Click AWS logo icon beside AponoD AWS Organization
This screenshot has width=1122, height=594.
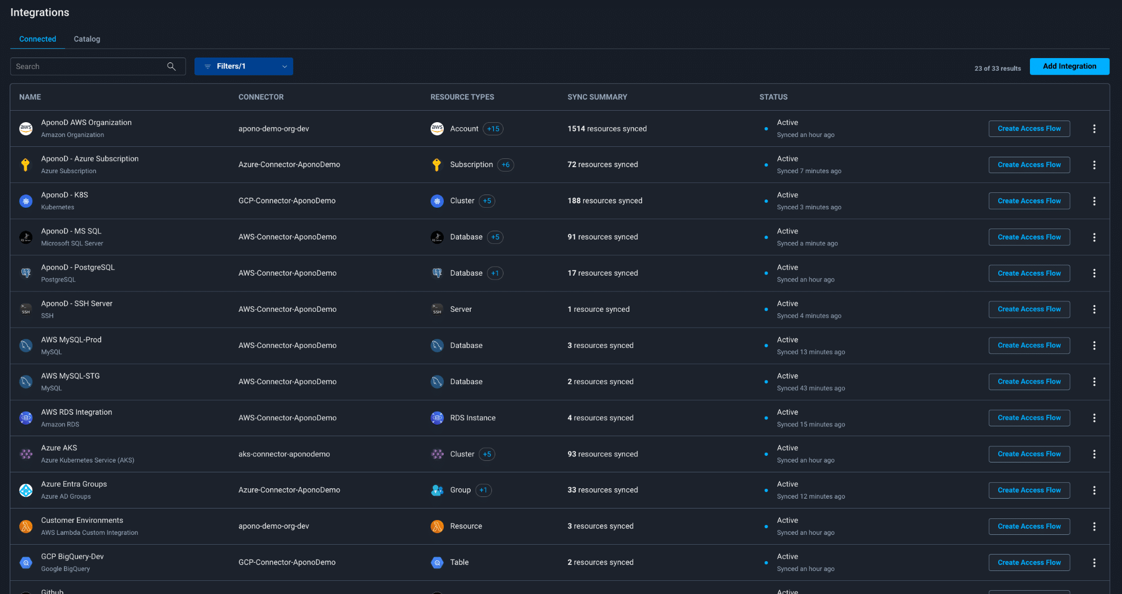click(26, 129)
